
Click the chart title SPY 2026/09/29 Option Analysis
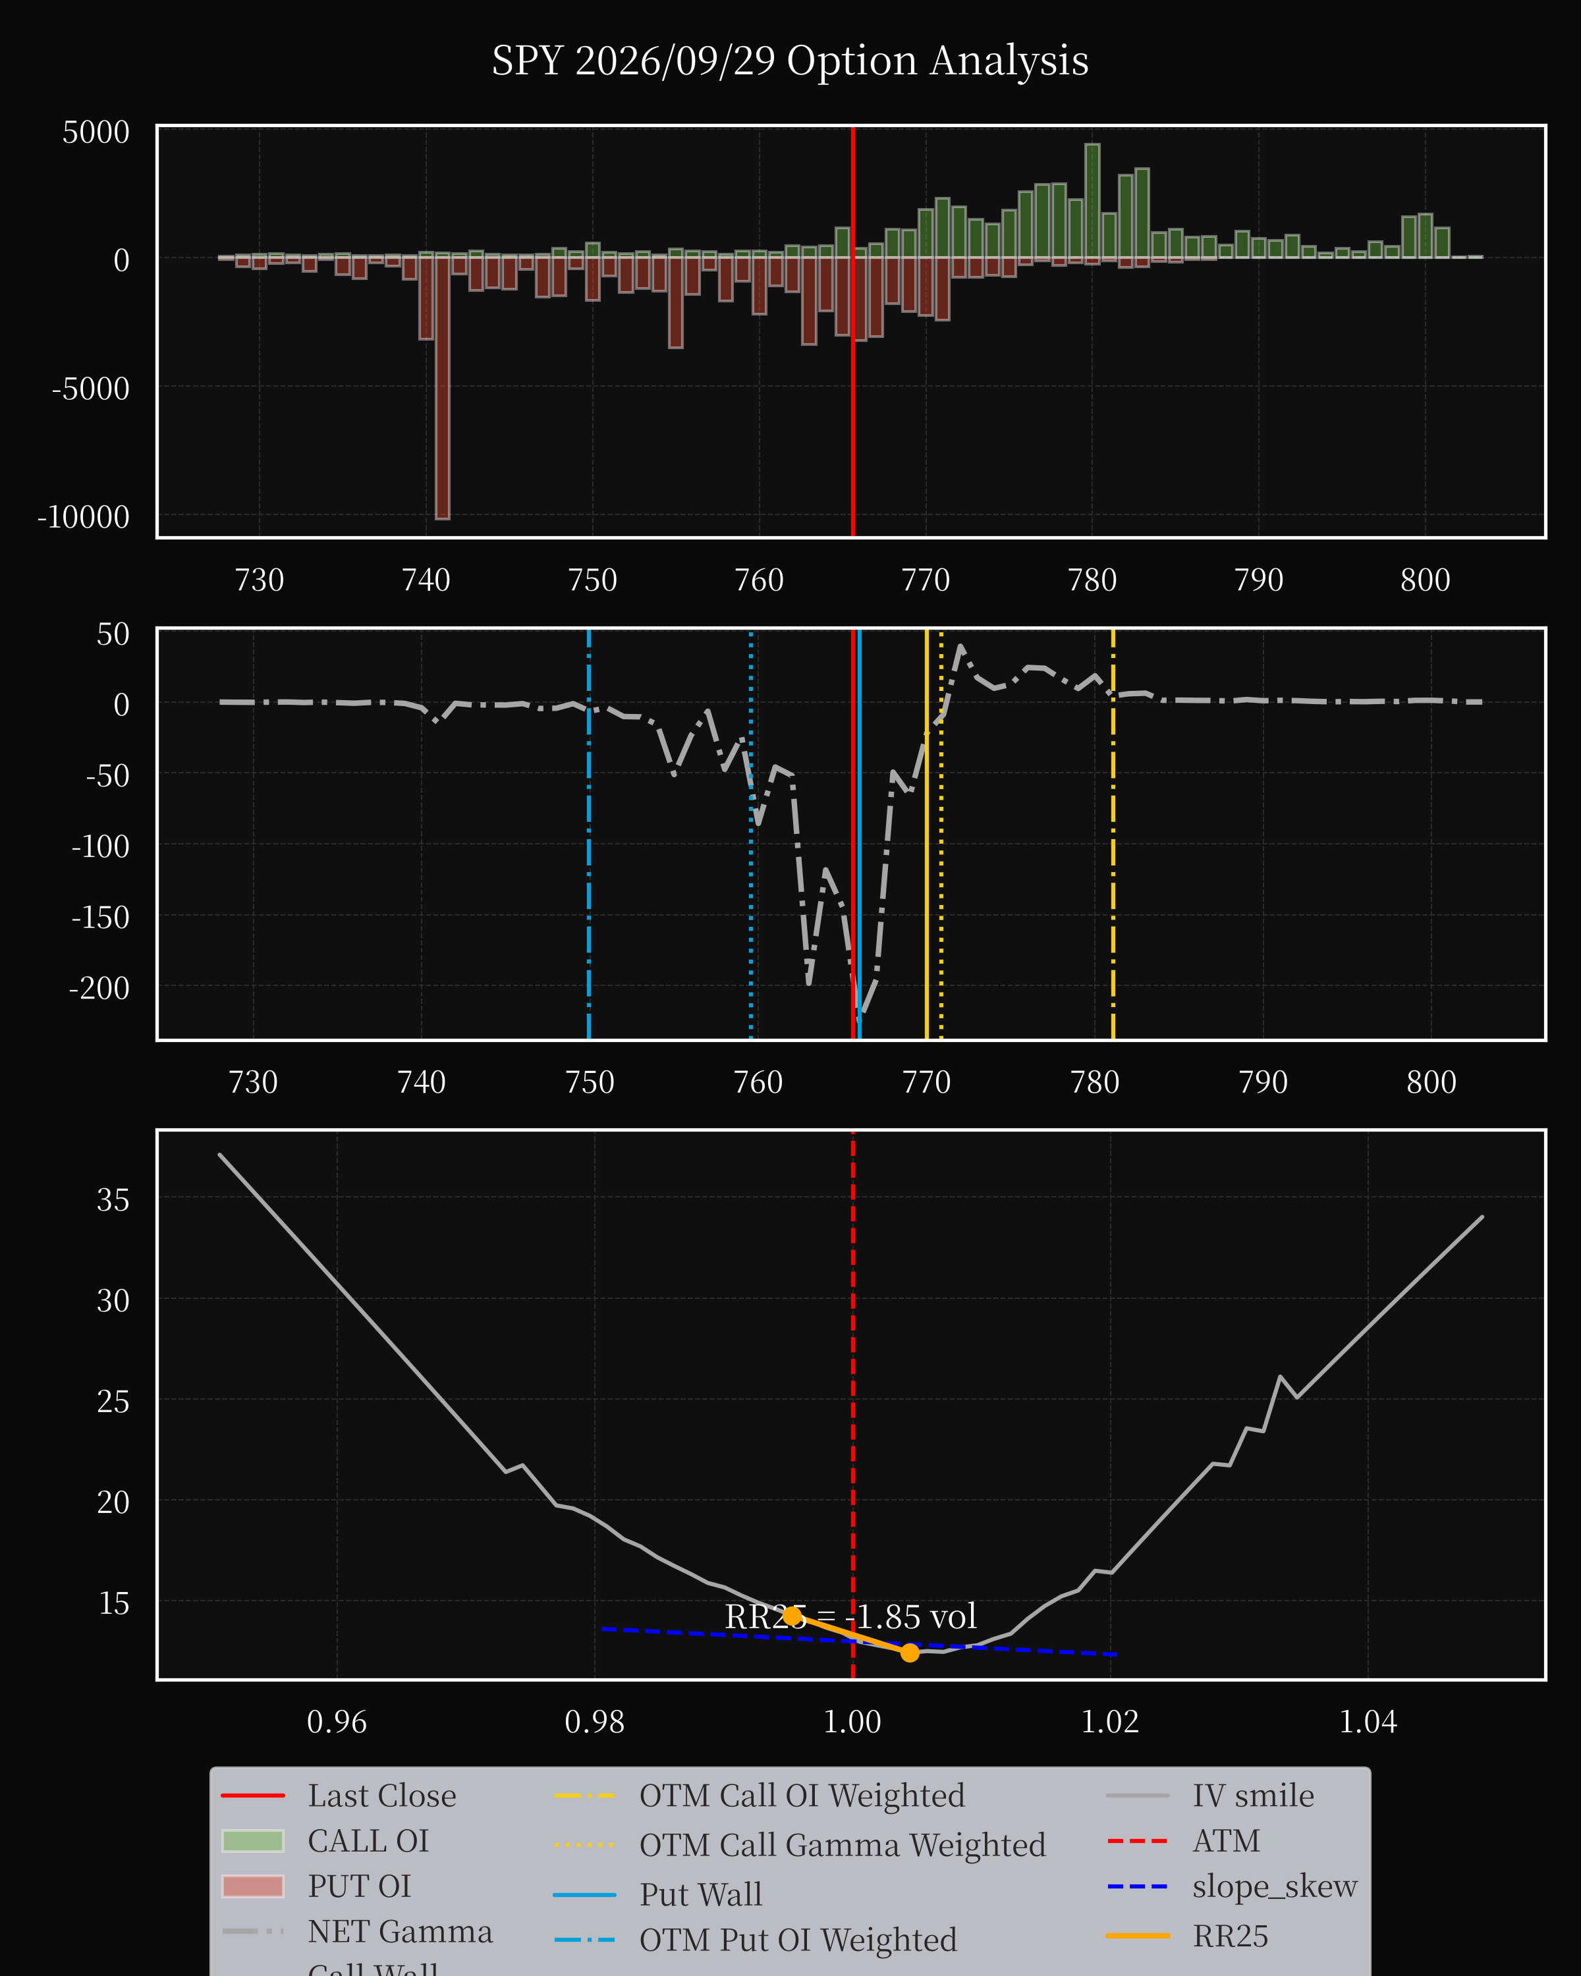(x=790, y=61)
